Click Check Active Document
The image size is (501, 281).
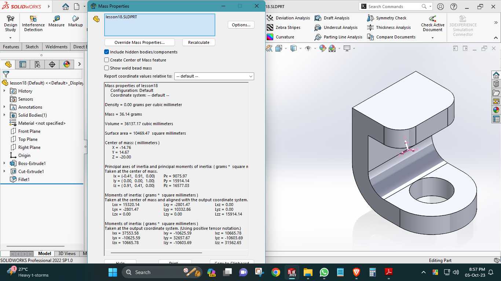coord(432,23)
